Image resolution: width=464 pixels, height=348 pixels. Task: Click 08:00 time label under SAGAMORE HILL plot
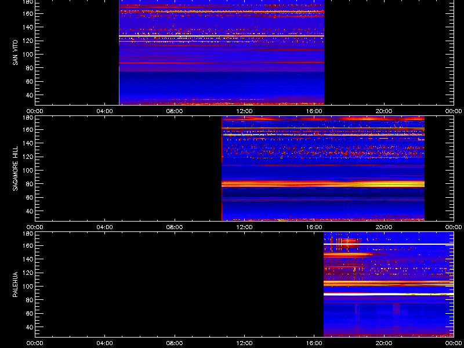tap(175, 227)
